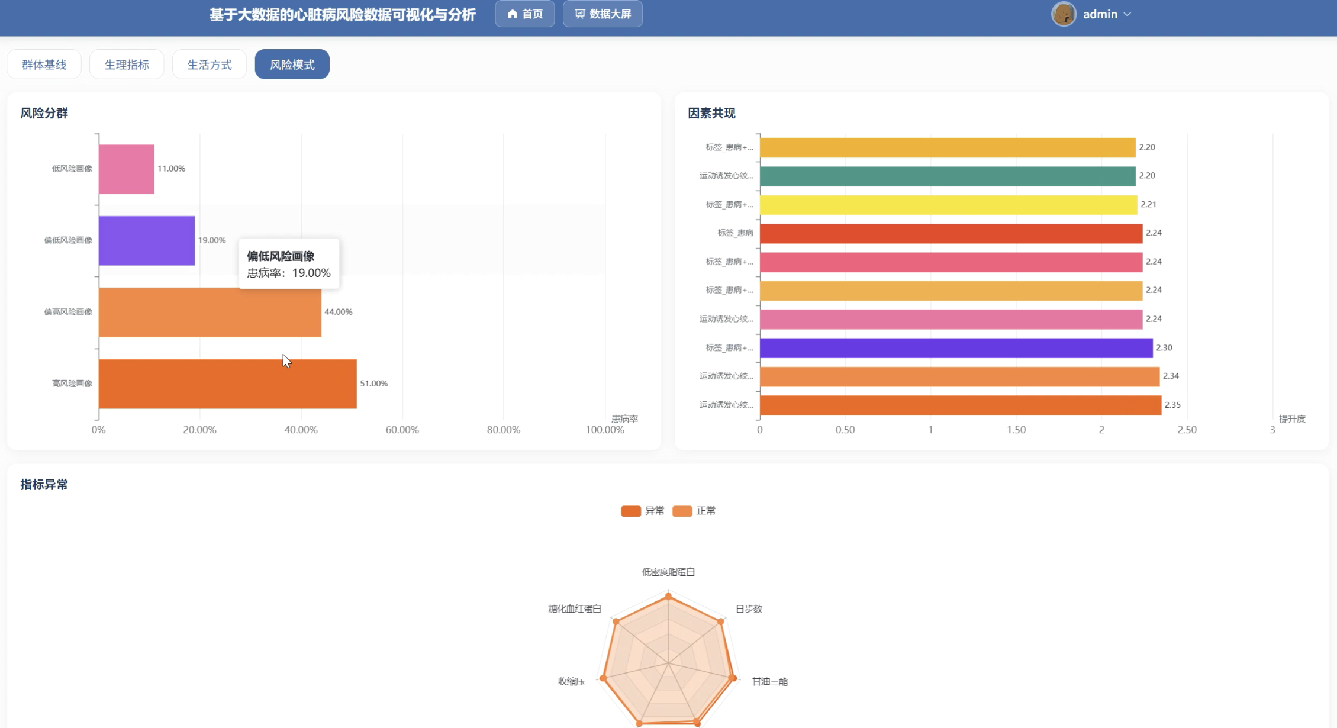Click the 偏低风险画像 purple bar
The width and height of the screenshot is (1337, 728).
(x=147, y=240)
